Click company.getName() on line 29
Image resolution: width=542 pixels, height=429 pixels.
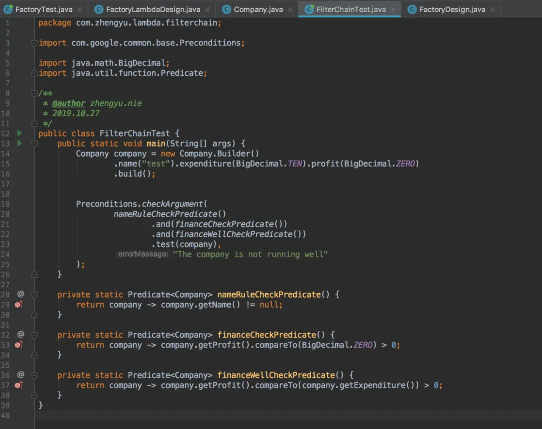(201, 305)
